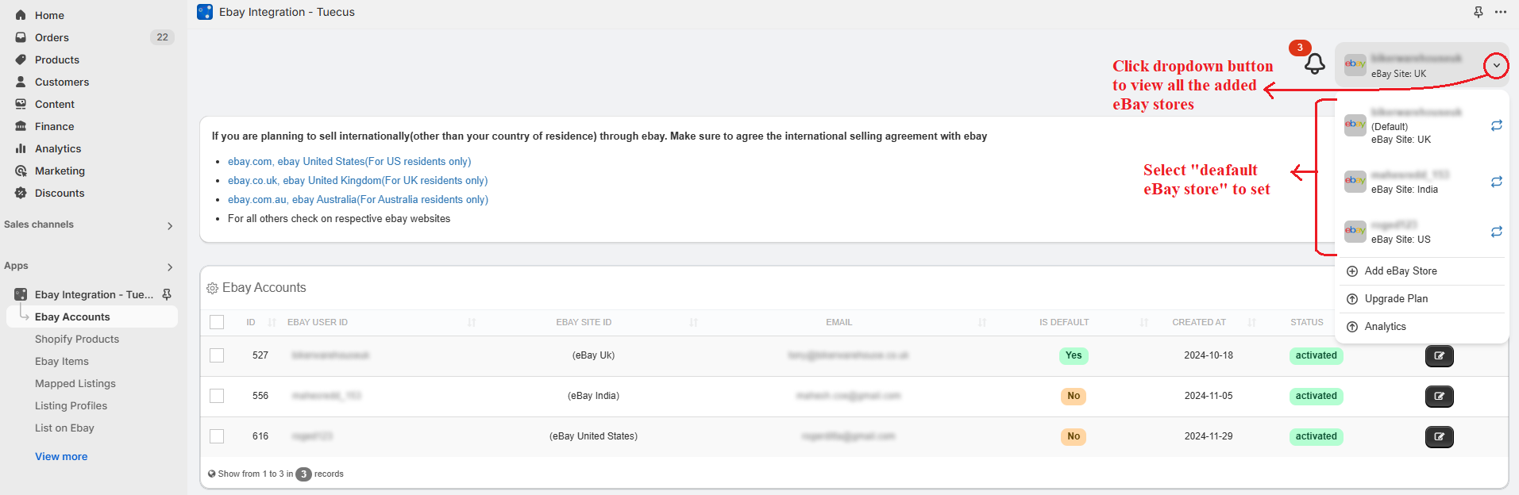
Task: Open ebay.com.au Australia link
Action: tap(358, 200)
